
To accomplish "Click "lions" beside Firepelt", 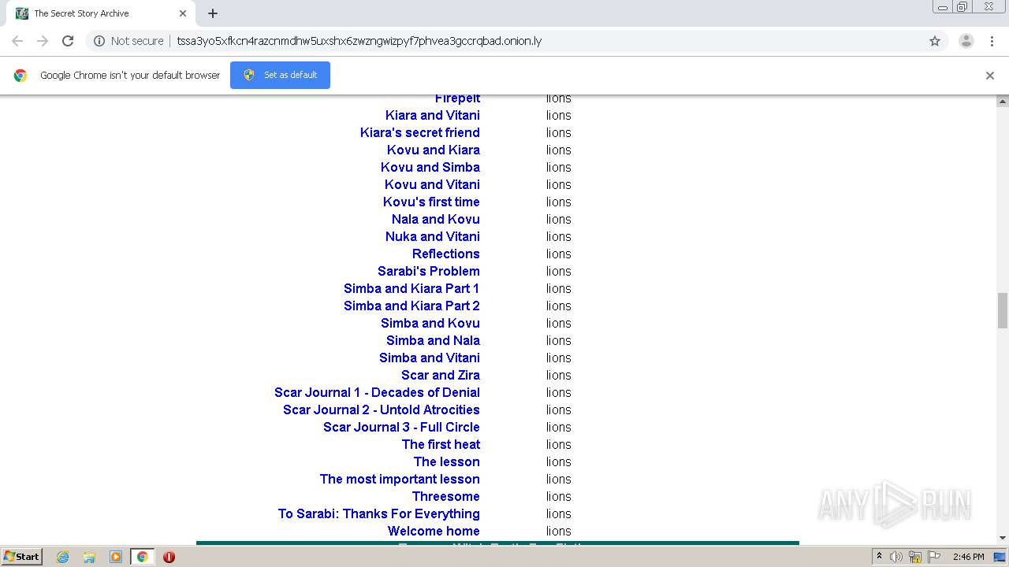I will [x=558, y=98].
